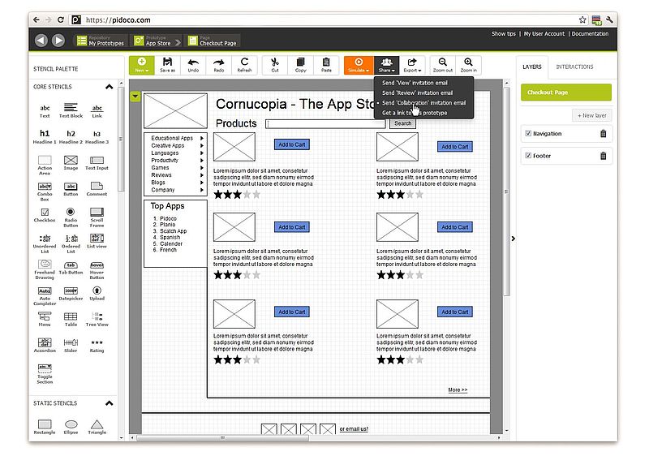The image size is (649, 456).
Task: Click the Copy toolbar icon
Action: [x=300, y=66]
